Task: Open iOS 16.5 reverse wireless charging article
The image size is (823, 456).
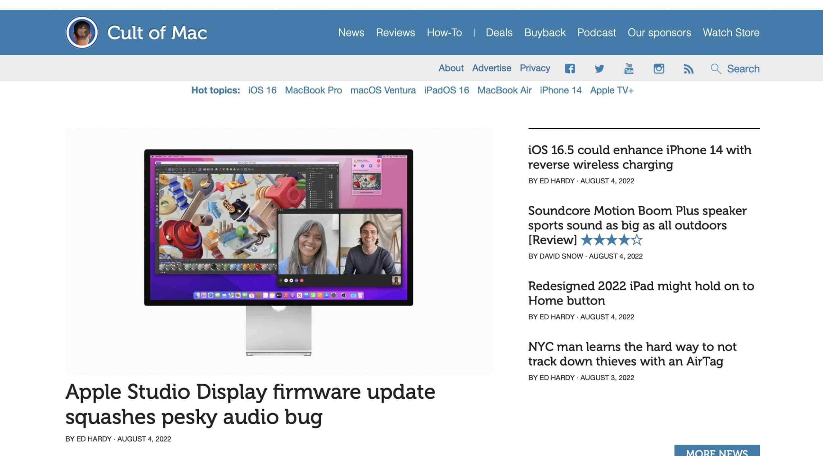Action: [x=640, y=157]
